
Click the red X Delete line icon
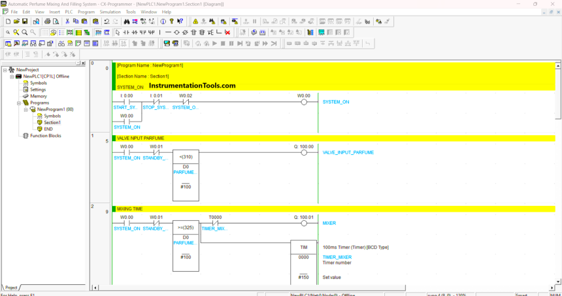(x=227, y=33)
